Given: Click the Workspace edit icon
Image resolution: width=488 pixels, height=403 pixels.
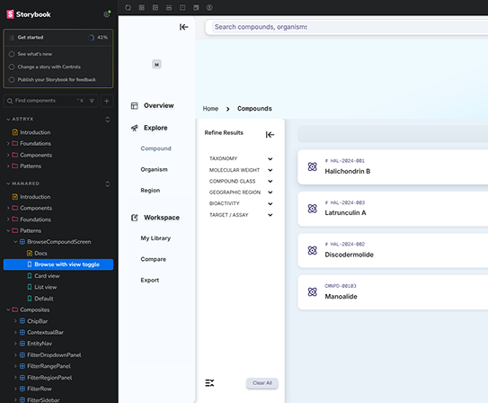Looking at the screenshot, I should (x=134, y=218).
